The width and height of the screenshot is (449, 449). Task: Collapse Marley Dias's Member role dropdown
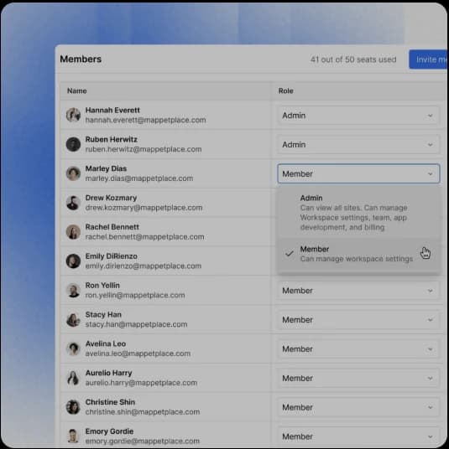pyautogui.click(x=358, y=173)
